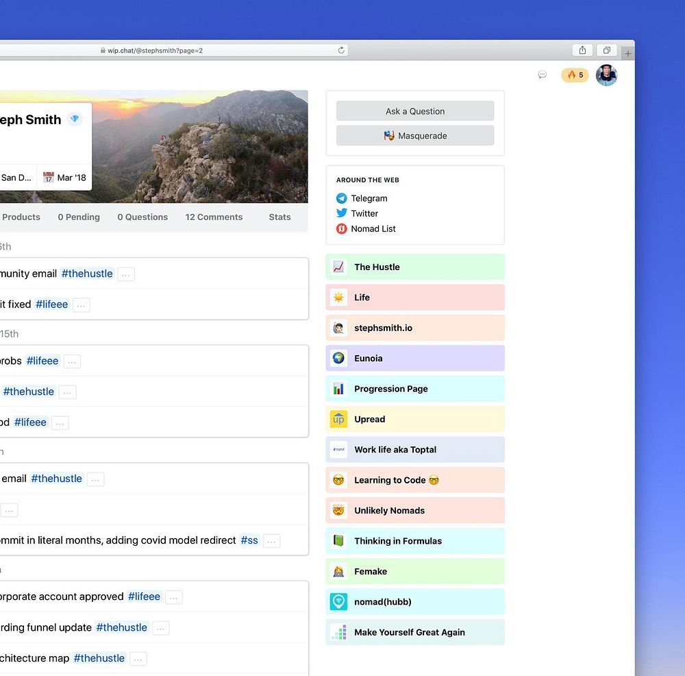Click #lifeee hashtag on corporate account todo

tap(144, 596)
